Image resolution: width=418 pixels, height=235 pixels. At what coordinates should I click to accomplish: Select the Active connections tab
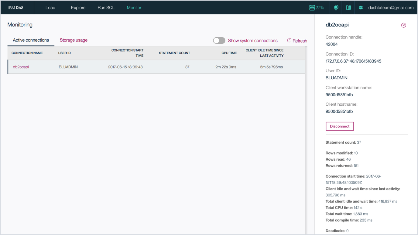click(31, 40)
